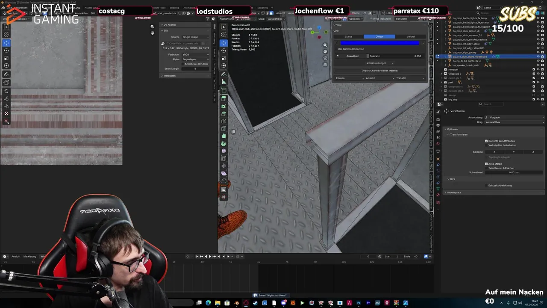Click the blue Z axis navigation gizmo
This screenshot has height=308, width=547.
319,28
